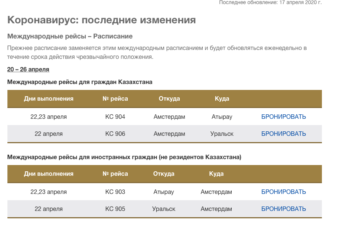Click "Куда" header in foreign citizens table
The width and height of the screenshot is (349, 232).
tap(216, 174)
